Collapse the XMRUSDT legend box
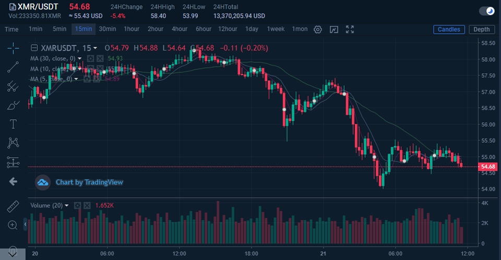The image size is (501, 260). click(x=34, y=48)
